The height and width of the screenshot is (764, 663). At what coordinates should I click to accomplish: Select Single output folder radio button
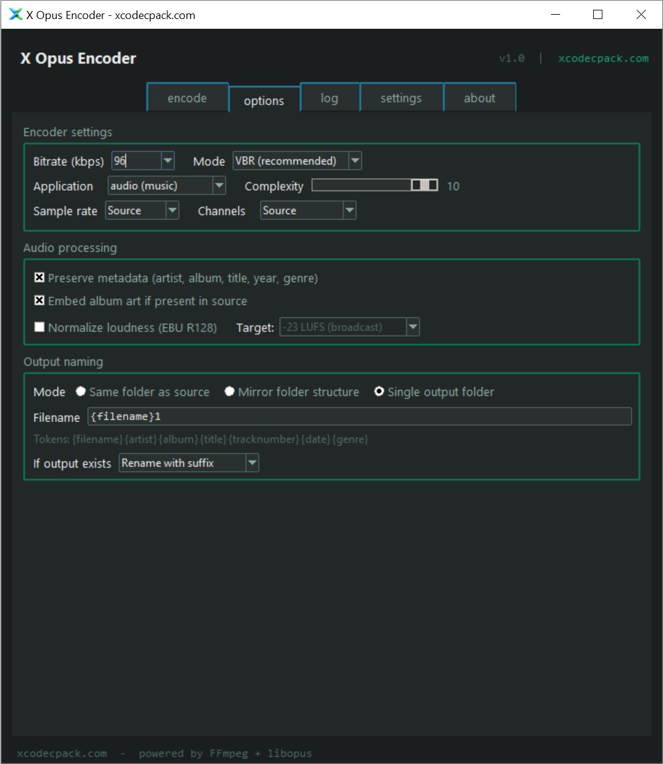click(379, 392)
